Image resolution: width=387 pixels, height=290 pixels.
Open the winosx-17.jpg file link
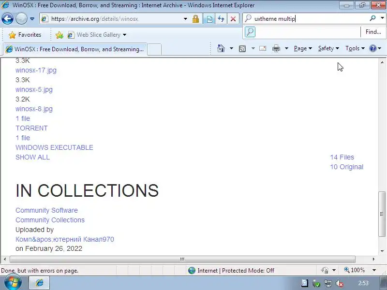click(36, 70)
